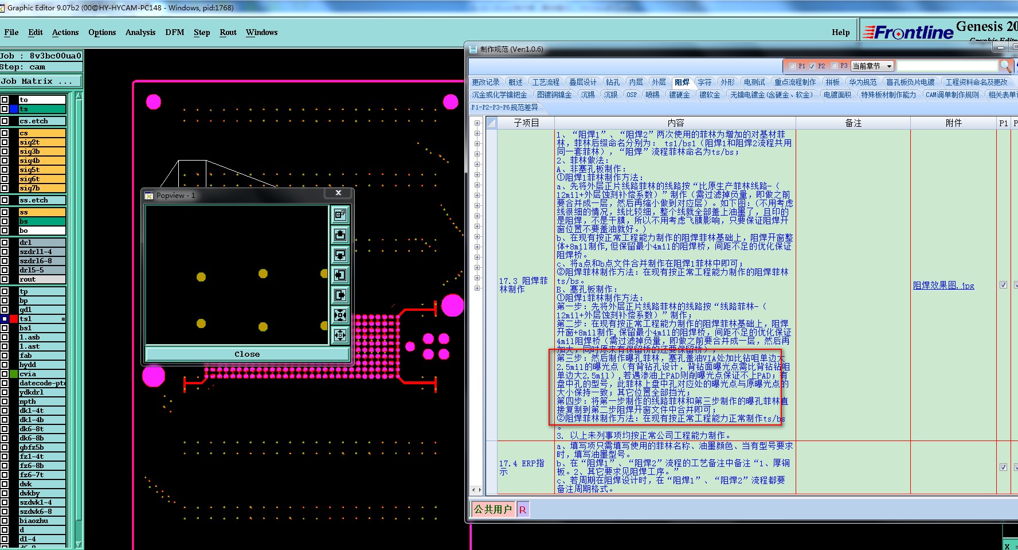Image resolution: width=1018 pixels, height=550 pixels.
Task: Open the Rout menu
Action: pyautogui.click(x=228, y=33)
